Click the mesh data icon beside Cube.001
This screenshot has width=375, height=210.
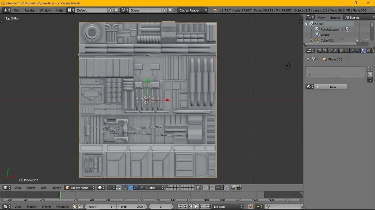[x=342, y=40]
